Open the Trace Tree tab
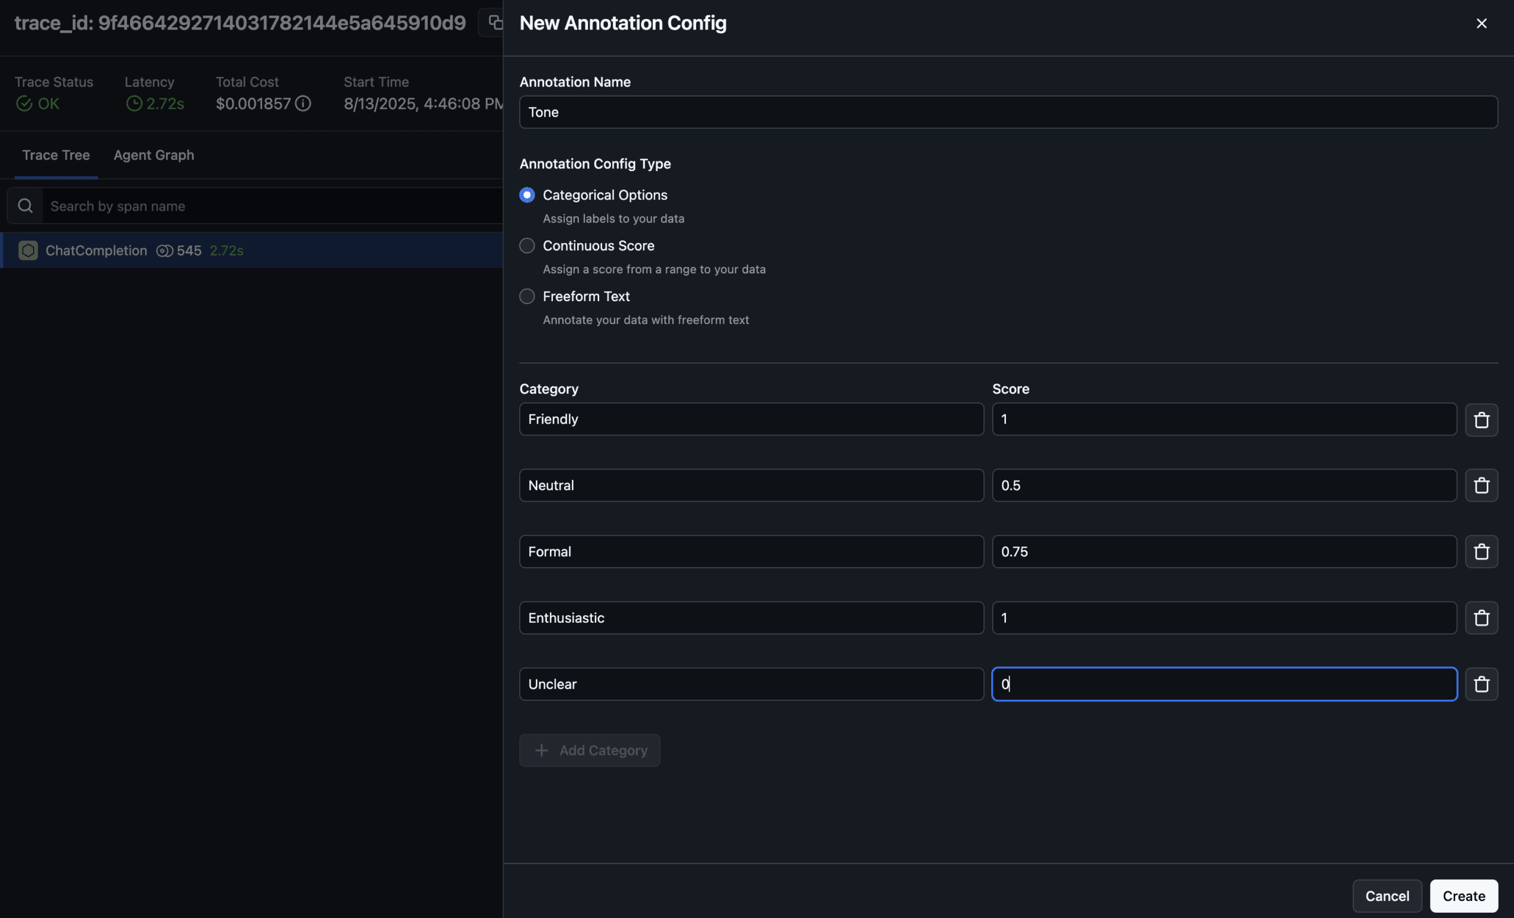Viewport: 1514px width, 918px height. coord(56,155)
